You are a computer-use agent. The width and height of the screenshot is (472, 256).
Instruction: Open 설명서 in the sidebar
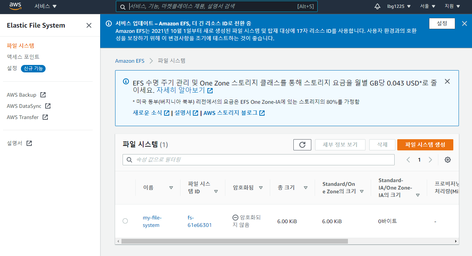click(15, 143)
